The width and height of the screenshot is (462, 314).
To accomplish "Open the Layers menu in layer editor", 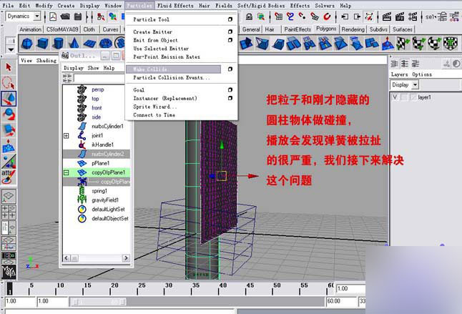I will tap(399, 74).
